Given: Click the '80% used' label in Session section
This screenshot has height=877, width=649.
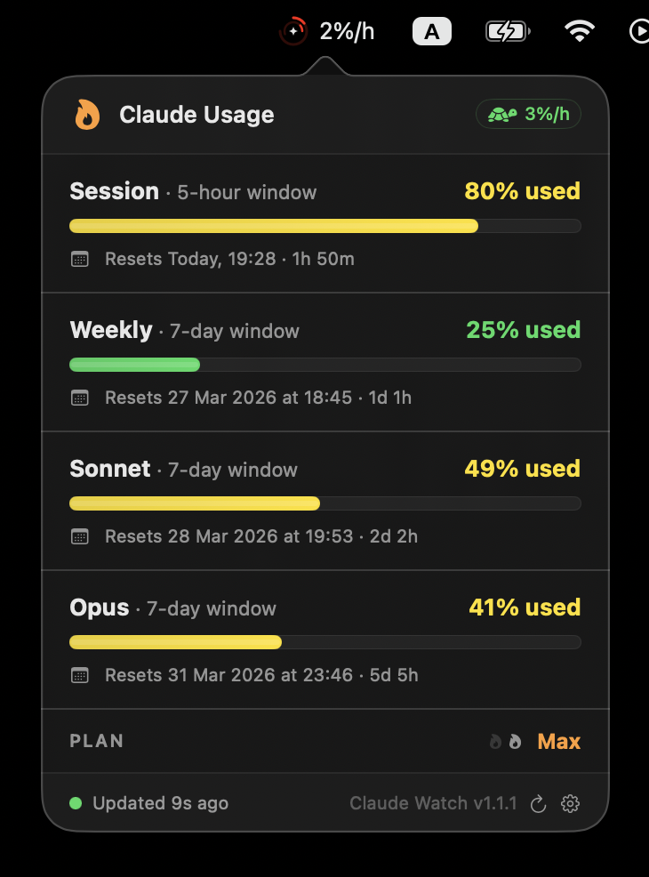Looking at the screenshot, I should 523,190.
